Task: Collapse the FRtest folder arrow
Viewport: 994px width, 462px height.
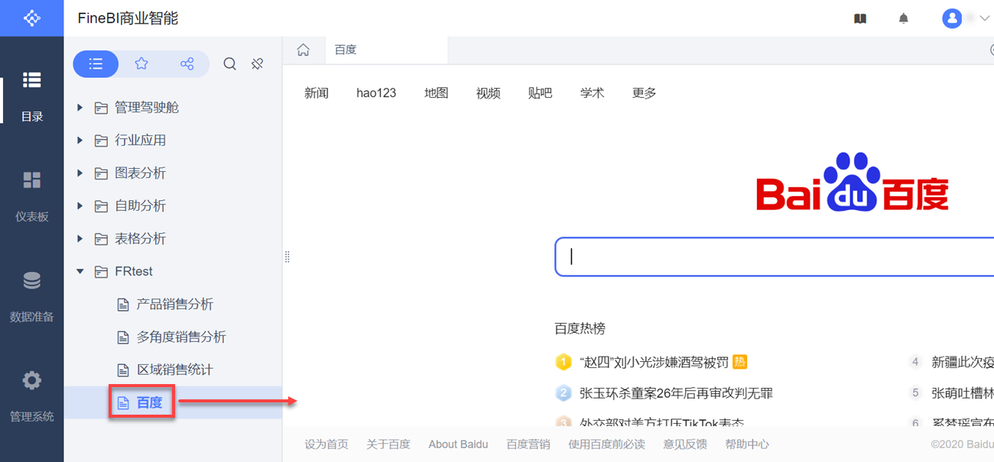Action: pyautogui.click(x=80, y=272)
